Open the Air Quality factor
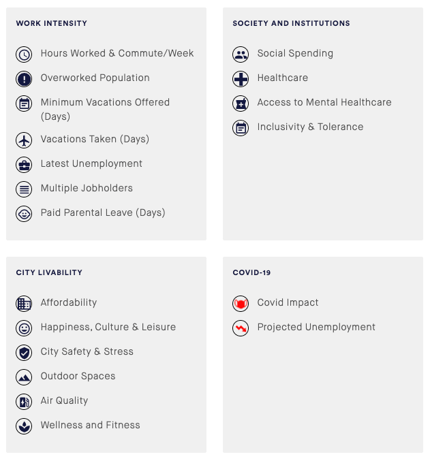 [x=64, y=400]
